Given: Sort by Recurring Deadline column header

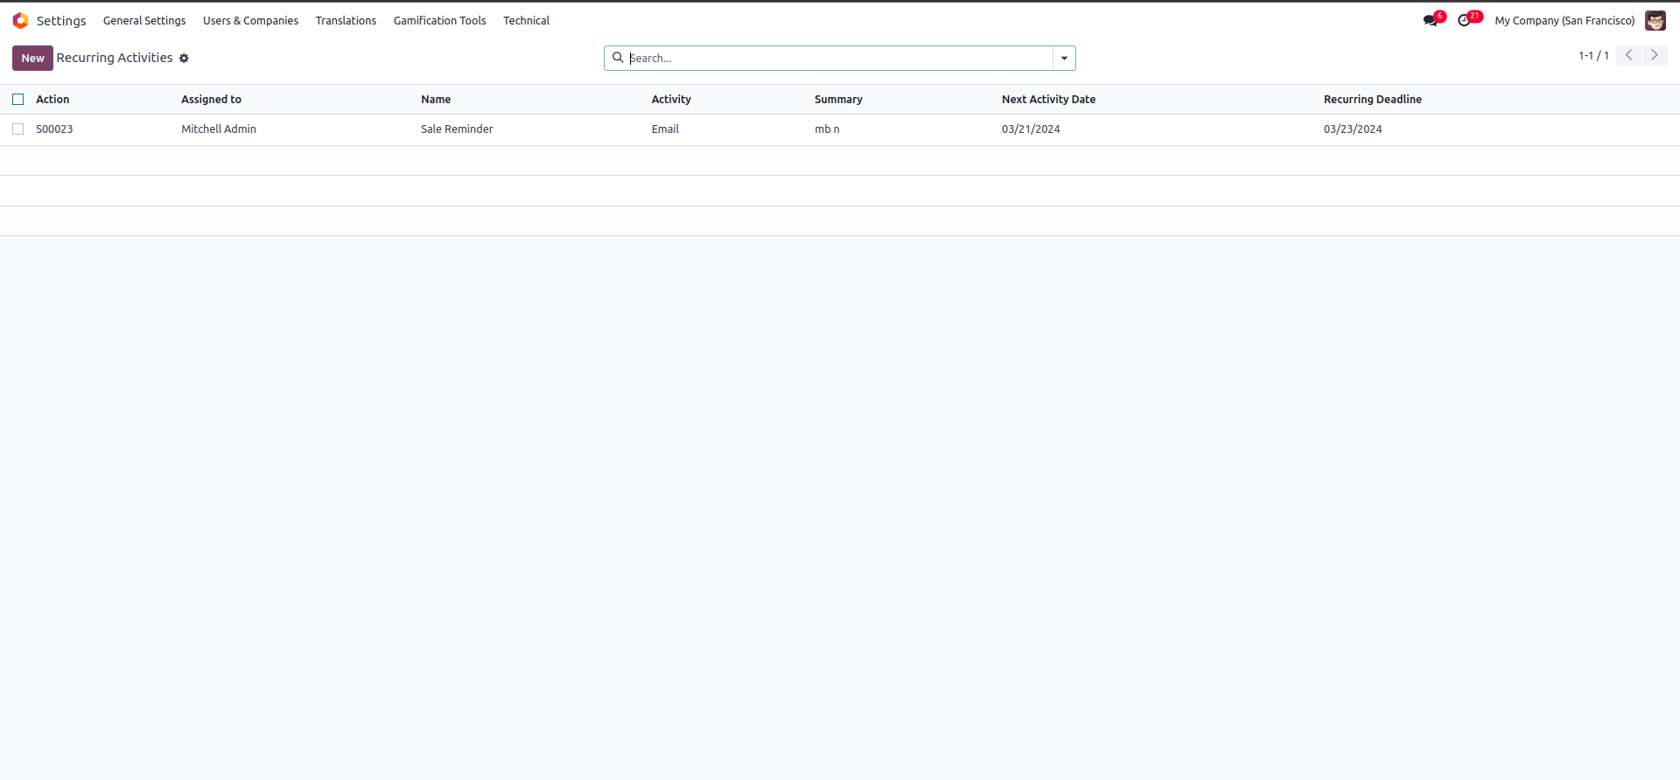Looking at the screenshot, I should pos(1372,100).
